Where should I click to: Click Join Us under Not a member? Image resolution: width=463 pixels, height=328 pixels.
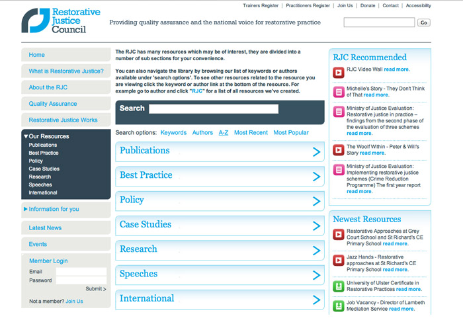74,302
